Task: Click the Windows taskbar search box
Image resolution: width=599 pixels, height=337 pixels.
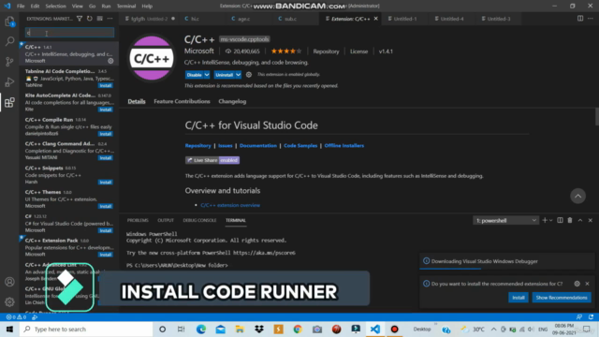Action: (86, 329)
